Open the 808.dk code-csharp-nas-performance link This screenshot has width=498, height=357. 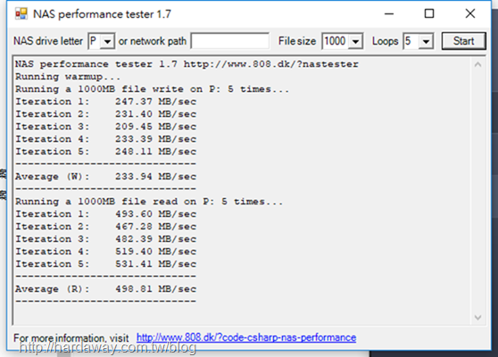246,337
